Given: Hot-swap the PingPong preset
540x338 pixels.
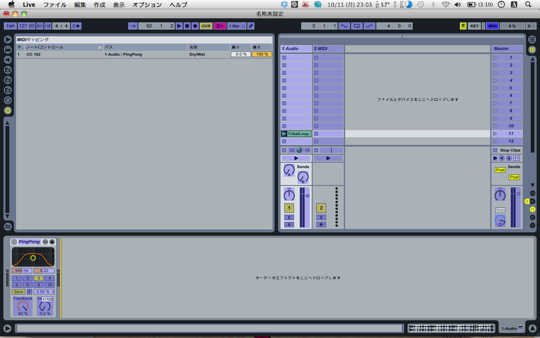Looking at the screenshot, I should [46, 242].
